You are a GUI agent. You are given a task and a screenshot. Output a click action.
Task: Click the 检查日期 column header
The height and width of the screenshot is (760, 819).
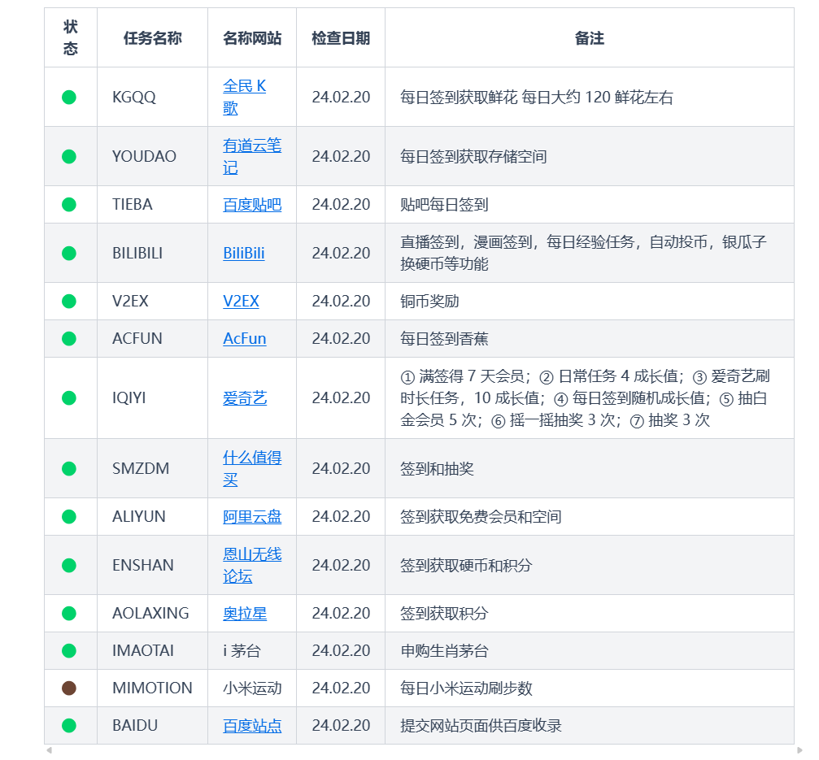pyautogui.click(x=340, y=38)
